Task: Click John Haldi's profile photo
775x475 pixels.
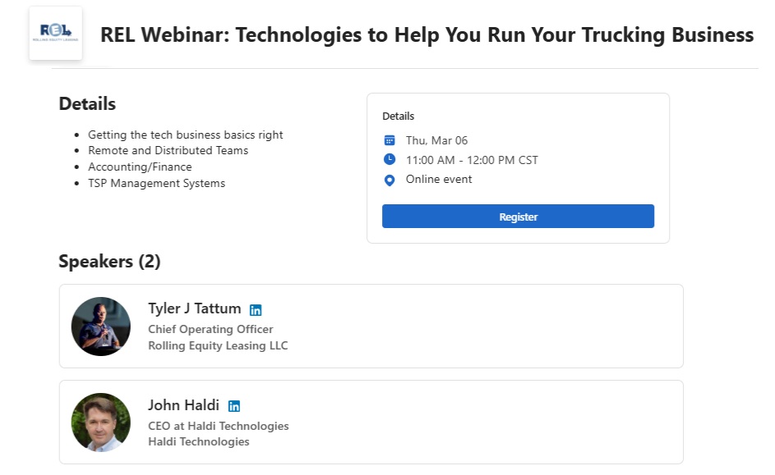Action: 101,422
